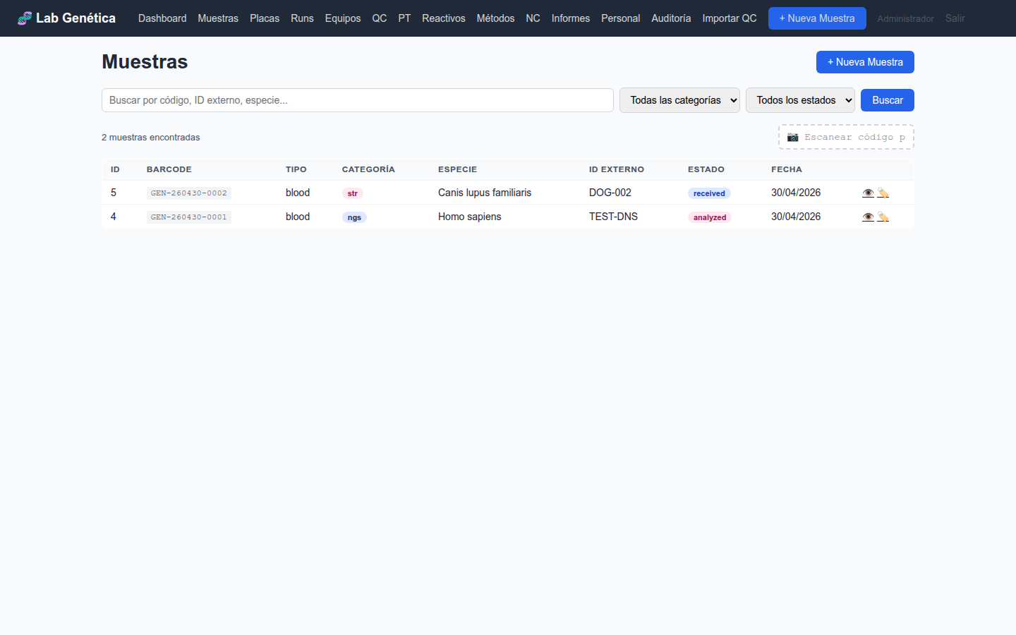Click the str category badge
The image size is (1016, 635).
click(353, 193)
